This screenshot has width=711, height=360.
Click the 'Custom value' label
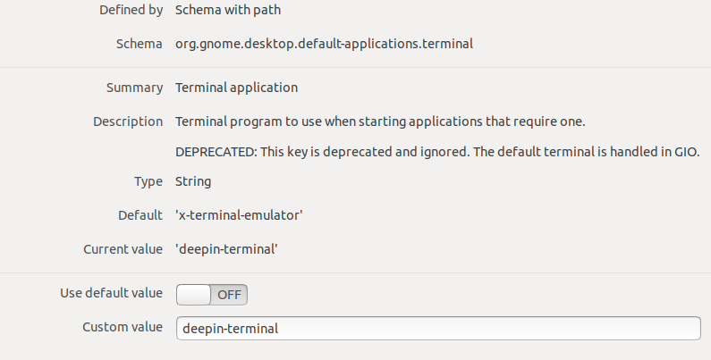123,327
